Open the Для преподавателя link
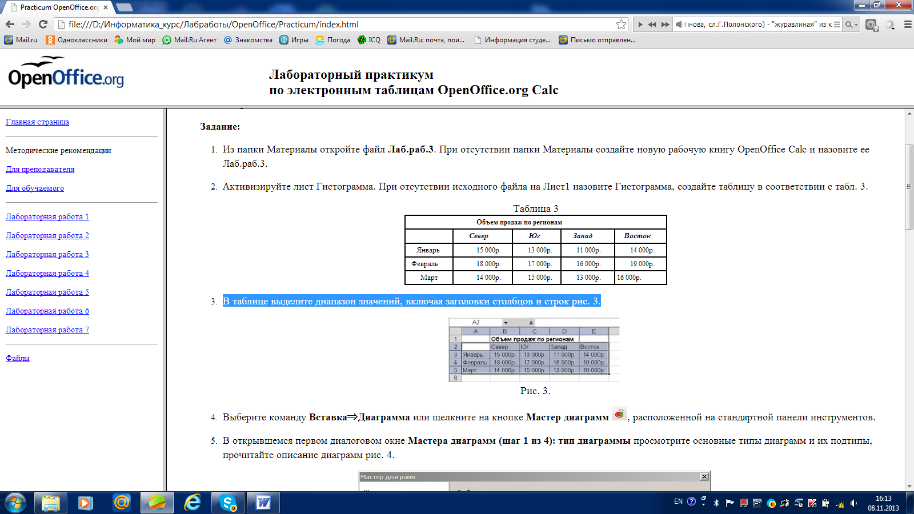 [40, 169]
